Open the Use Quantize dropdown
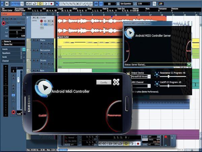Screen dimensions: 202x152 (126, 4)
